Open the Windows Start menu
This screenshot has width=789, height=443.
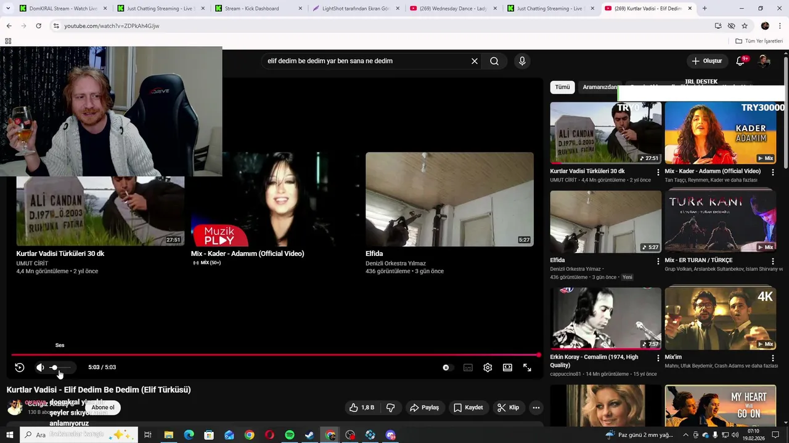click(x=9, y=435)
